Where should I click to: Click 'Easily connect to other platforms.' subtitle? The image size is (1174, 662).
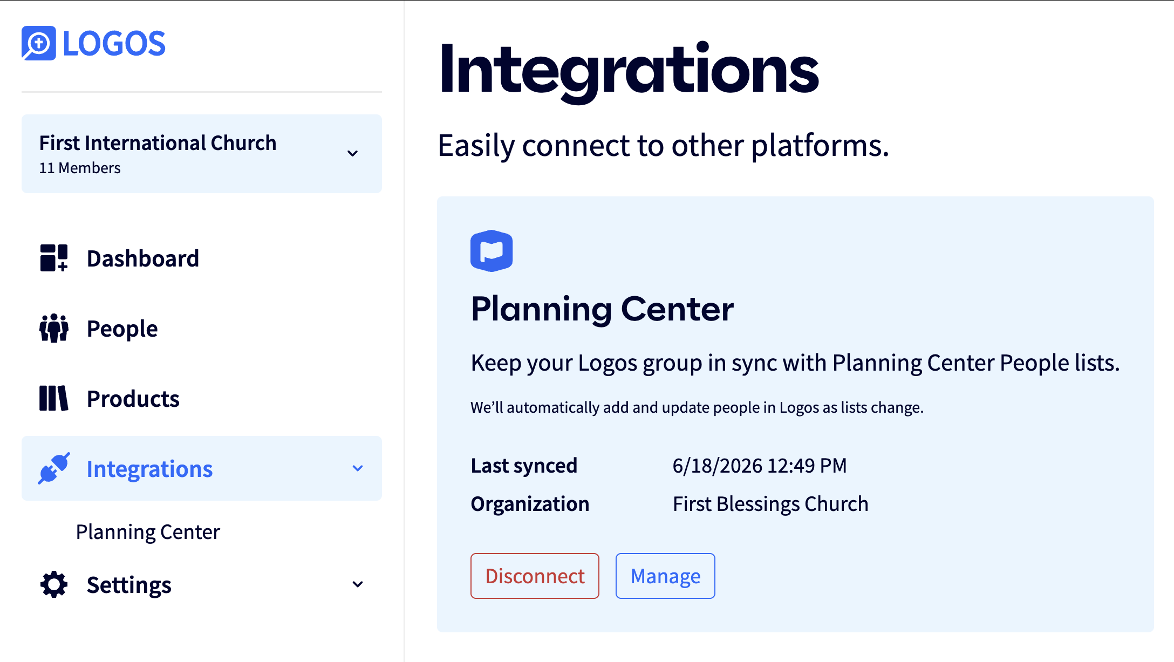pyautogui.click(x=663, y=146)
